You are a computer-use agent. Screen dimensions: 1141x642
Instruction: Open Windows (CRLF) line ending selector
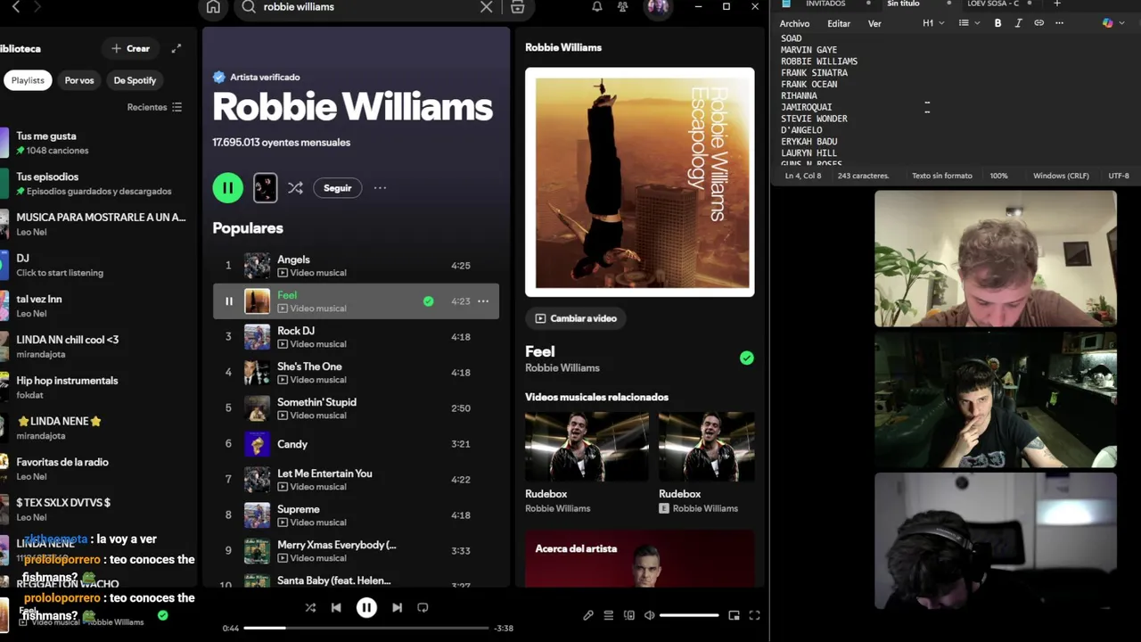1061,176
